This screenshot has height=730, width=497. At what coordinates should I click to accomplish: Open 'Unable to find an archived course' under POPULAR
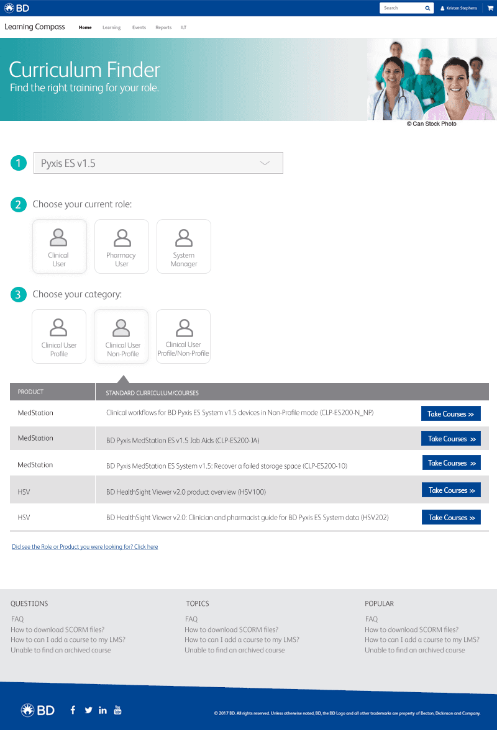[x=415, y=650]
